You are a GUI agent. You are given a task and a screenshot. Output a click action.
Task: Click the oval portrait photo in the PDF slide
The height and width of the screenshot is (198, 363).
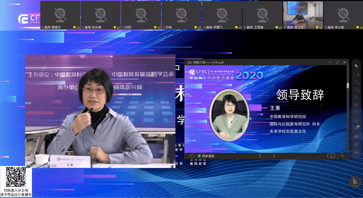229,115
